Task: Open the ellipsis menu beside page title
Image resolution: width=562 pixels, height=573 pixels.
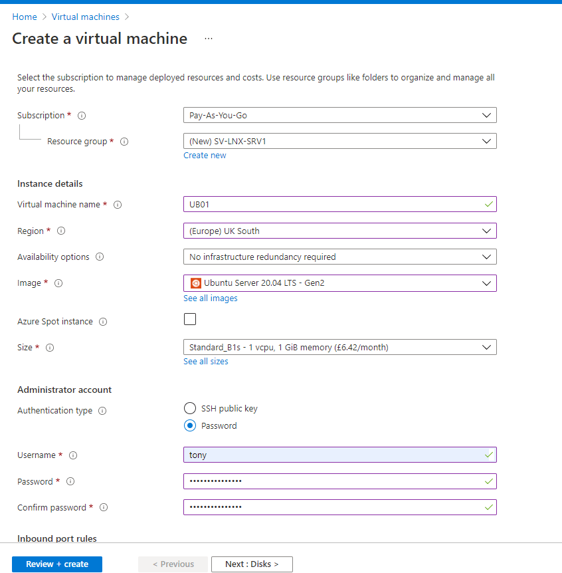Action: (x=209, y=39)
